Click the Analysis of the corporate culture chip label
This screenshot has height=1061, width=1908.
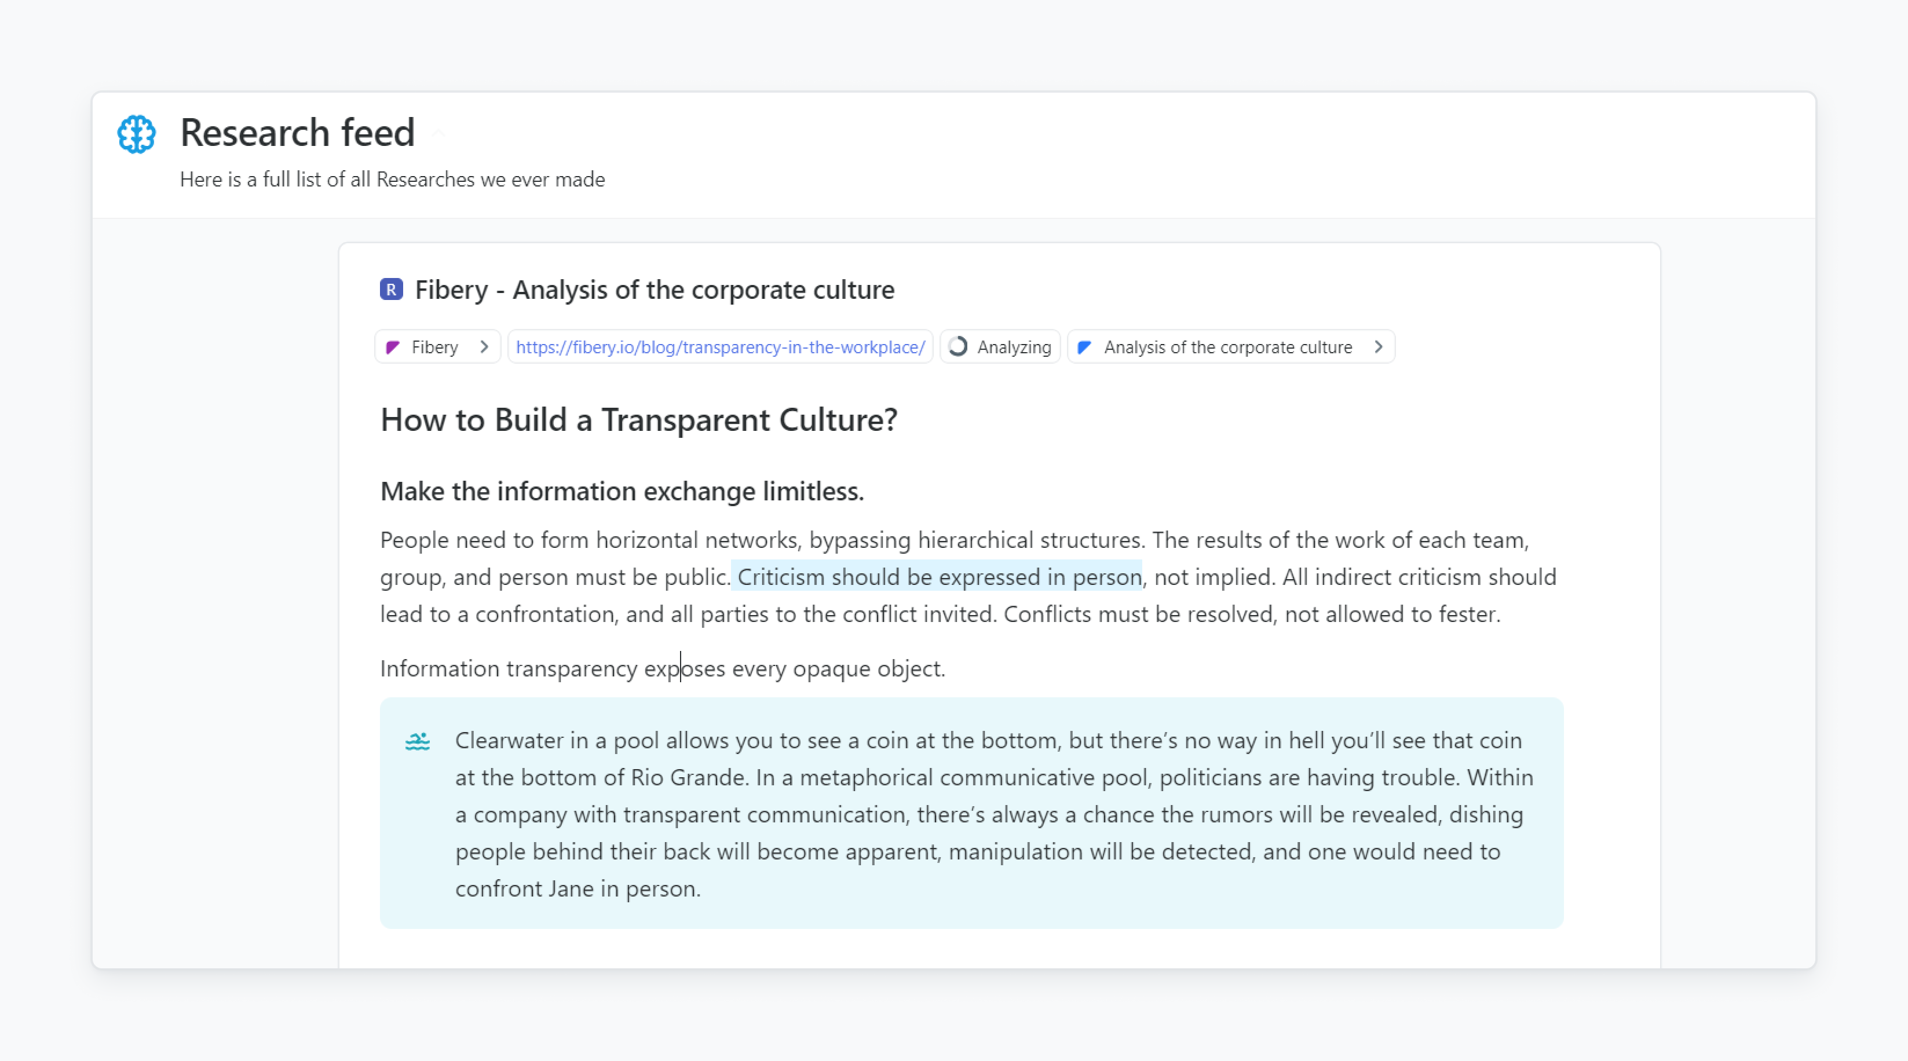[1227, 346]
